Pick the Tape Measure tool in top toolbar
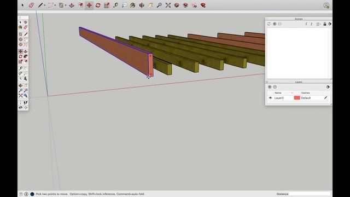Image resolution: width=350 pixels, height=197 pixels. (115, 5)
